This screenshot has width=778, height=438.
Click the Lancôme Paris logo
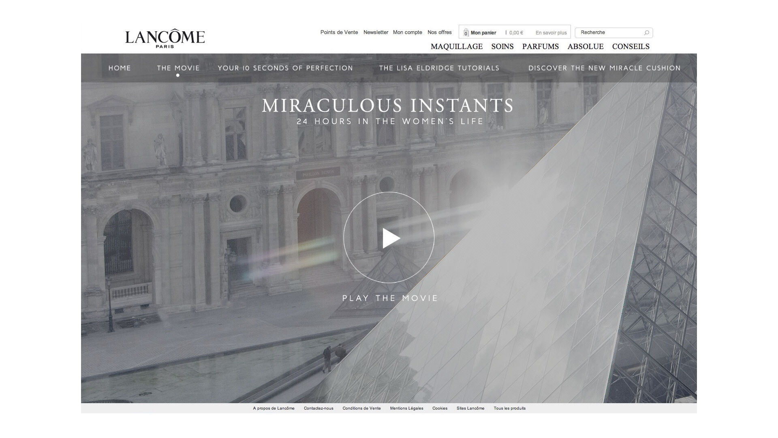(x=165, y=39)
